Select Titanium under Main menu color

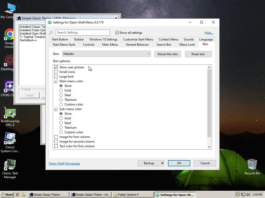click(x=61, y=100)
